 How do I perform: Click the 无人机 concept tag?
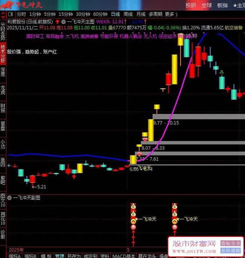pyautogui.click(x=150, y=36)
